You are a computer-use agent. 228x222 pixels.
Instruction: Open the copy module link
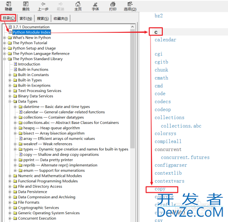pyautogui.click(x=160, y=189)
